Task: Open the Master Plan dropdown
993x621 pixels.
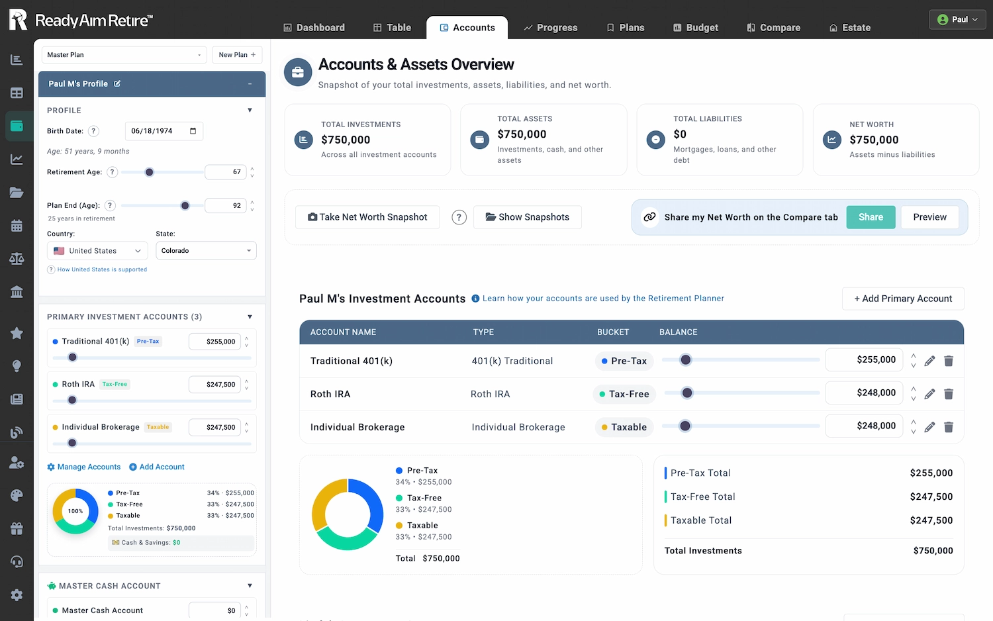Action: [124, 55]
